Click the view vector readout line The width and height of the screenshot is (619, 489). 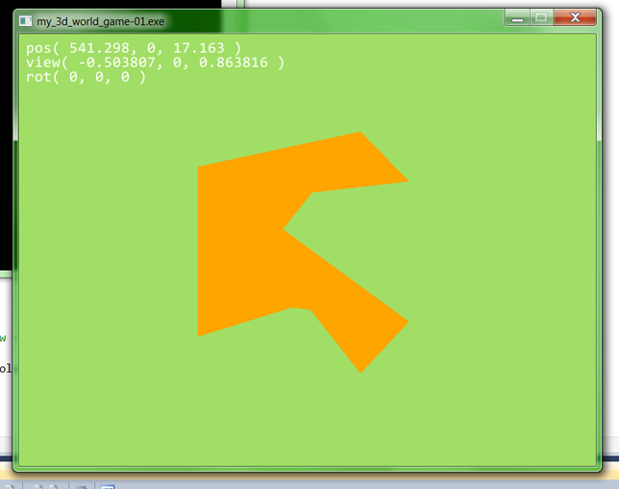pos(155,61)
